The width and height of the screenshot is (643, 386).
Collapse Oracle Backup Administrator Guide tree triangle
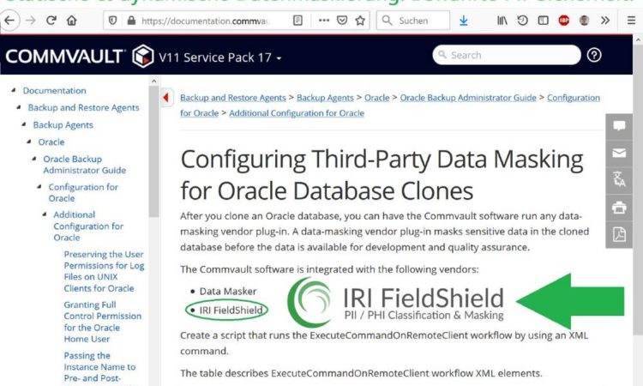coord(34,159)
